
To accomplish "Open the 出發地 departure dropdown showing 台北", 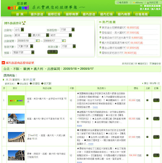I will coord(19,30).
